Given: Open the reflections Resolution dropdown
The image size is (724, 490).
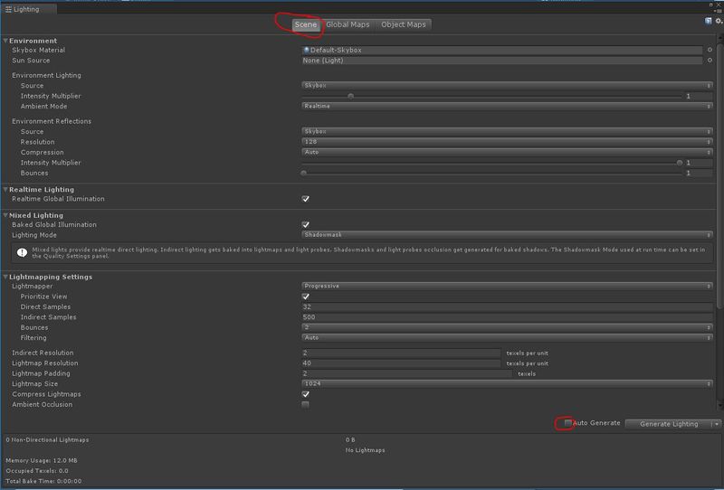Looking at the screenshot, I should [x=507, y=142].
